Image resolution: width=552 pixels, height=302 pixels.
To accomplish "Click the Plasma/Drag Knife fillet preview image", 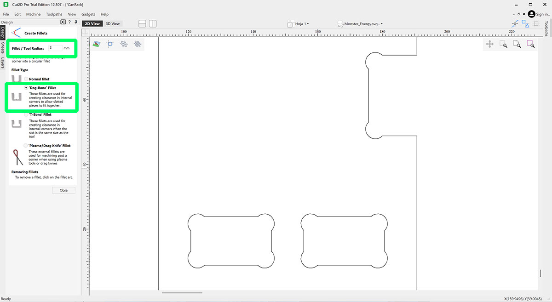I will point(17,157).
